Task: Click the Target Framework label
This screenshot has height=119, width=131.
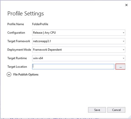Action: point(19,41)
